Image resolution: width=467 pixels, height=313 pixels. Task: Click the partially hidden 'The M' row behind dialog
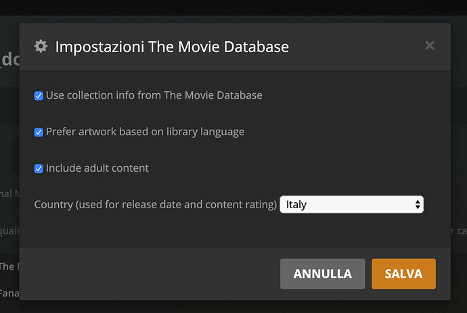pos(8,266)
